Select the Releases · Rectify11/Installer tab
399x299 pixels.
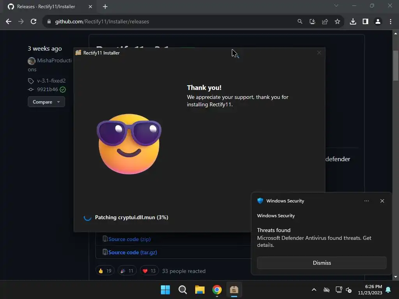(x=49, y=7)
